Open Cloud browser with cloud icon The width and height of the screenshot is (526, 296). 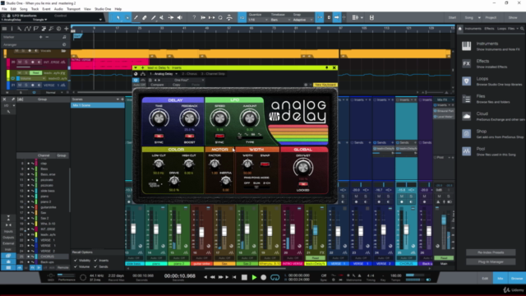pos(466,117)
